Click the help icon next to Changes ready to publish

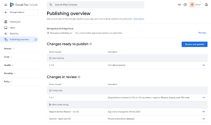[91, 44]
